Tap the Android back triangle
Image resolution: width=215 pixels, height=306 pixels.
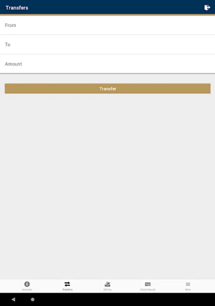[x=13, y=299]
